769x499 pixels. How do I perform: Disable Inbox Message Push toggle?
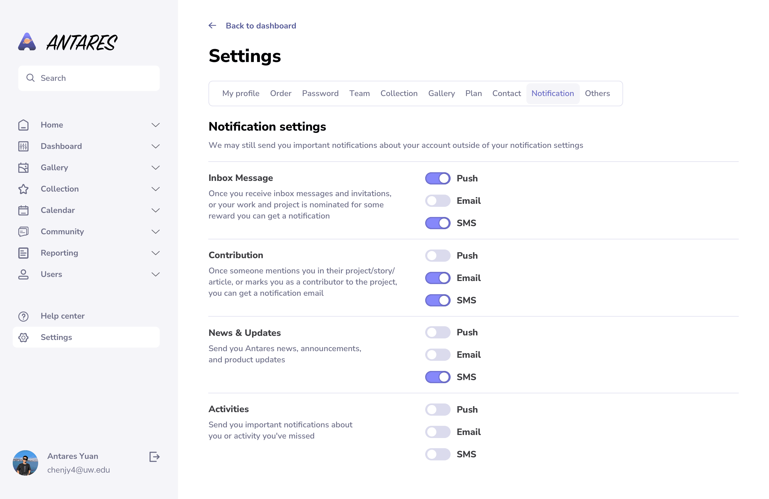[x=437, y=178]
